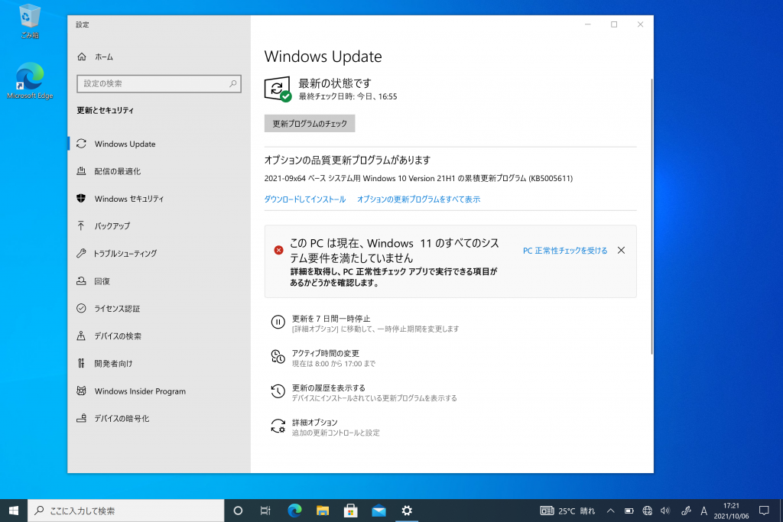Select the Microsoft Edge desktop shortcut
Viewport: 783px width, 522px height.
pyautogui.click(x=30, y=81)
